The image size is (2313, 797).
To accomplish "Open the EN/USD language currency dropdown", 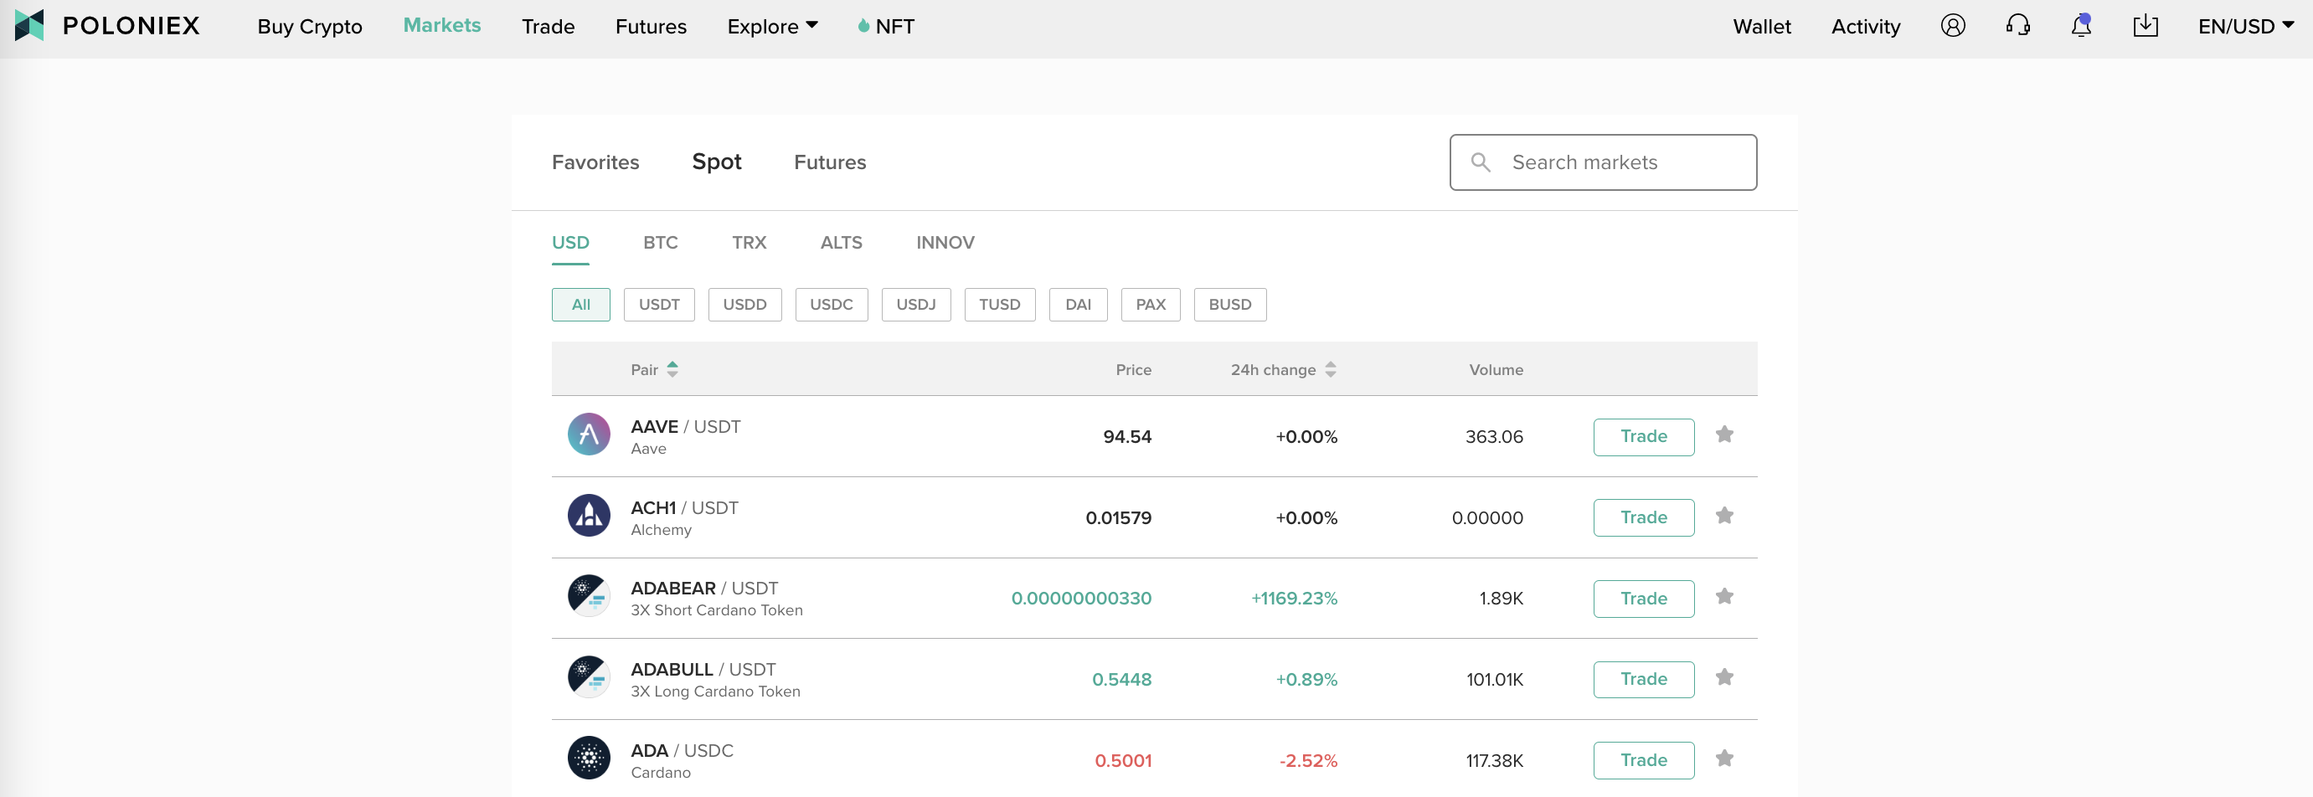I will 2245,27.
